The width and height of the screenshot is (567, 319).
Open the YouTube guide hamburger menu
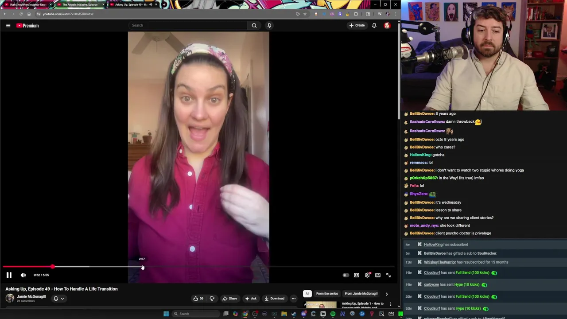(x=8, y=26)
